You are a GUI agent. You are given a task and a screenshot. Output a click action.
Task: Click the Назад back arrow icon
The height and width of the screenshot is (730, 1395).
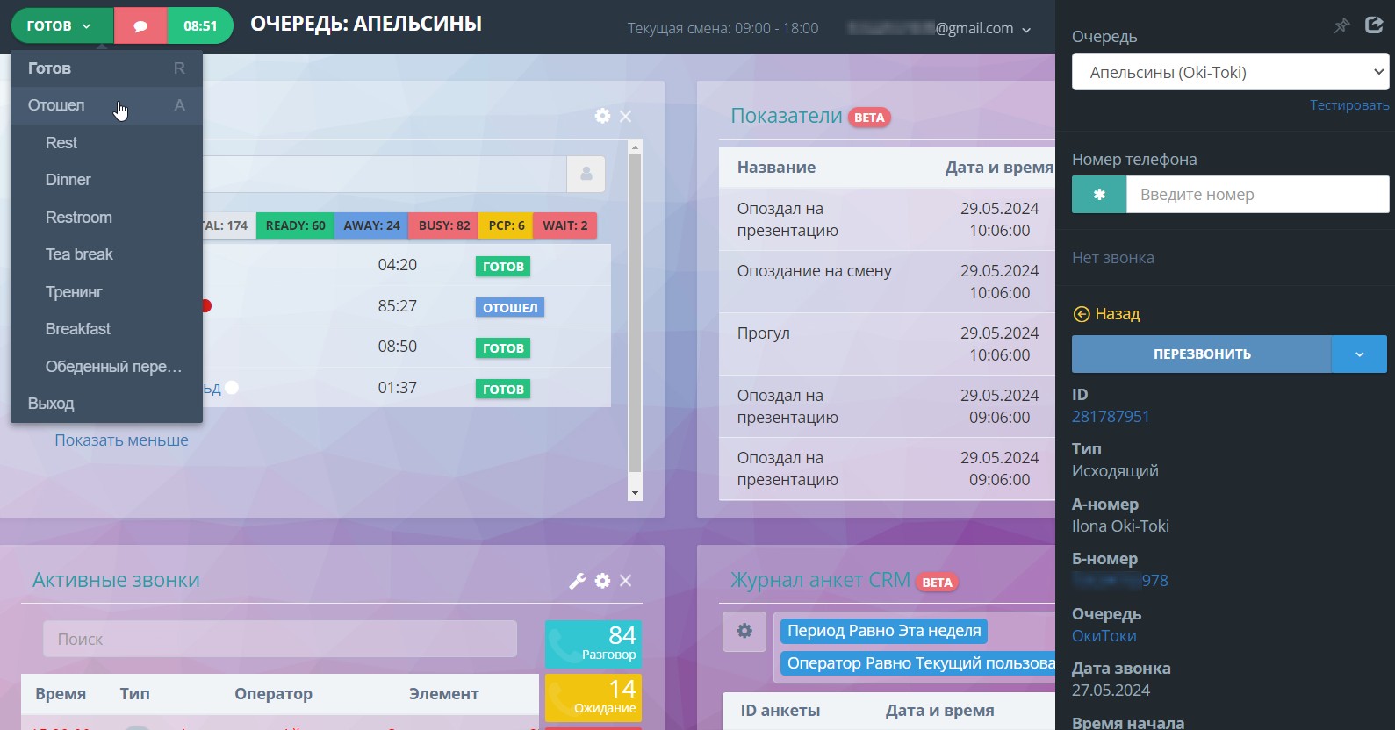[1082, 314]
